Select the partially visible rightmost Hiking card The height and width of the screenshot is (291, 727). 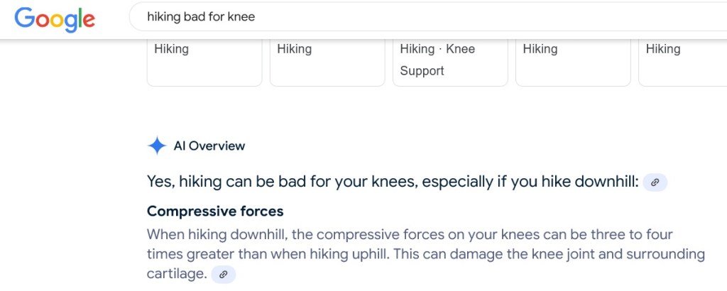(x=682, y=62)
